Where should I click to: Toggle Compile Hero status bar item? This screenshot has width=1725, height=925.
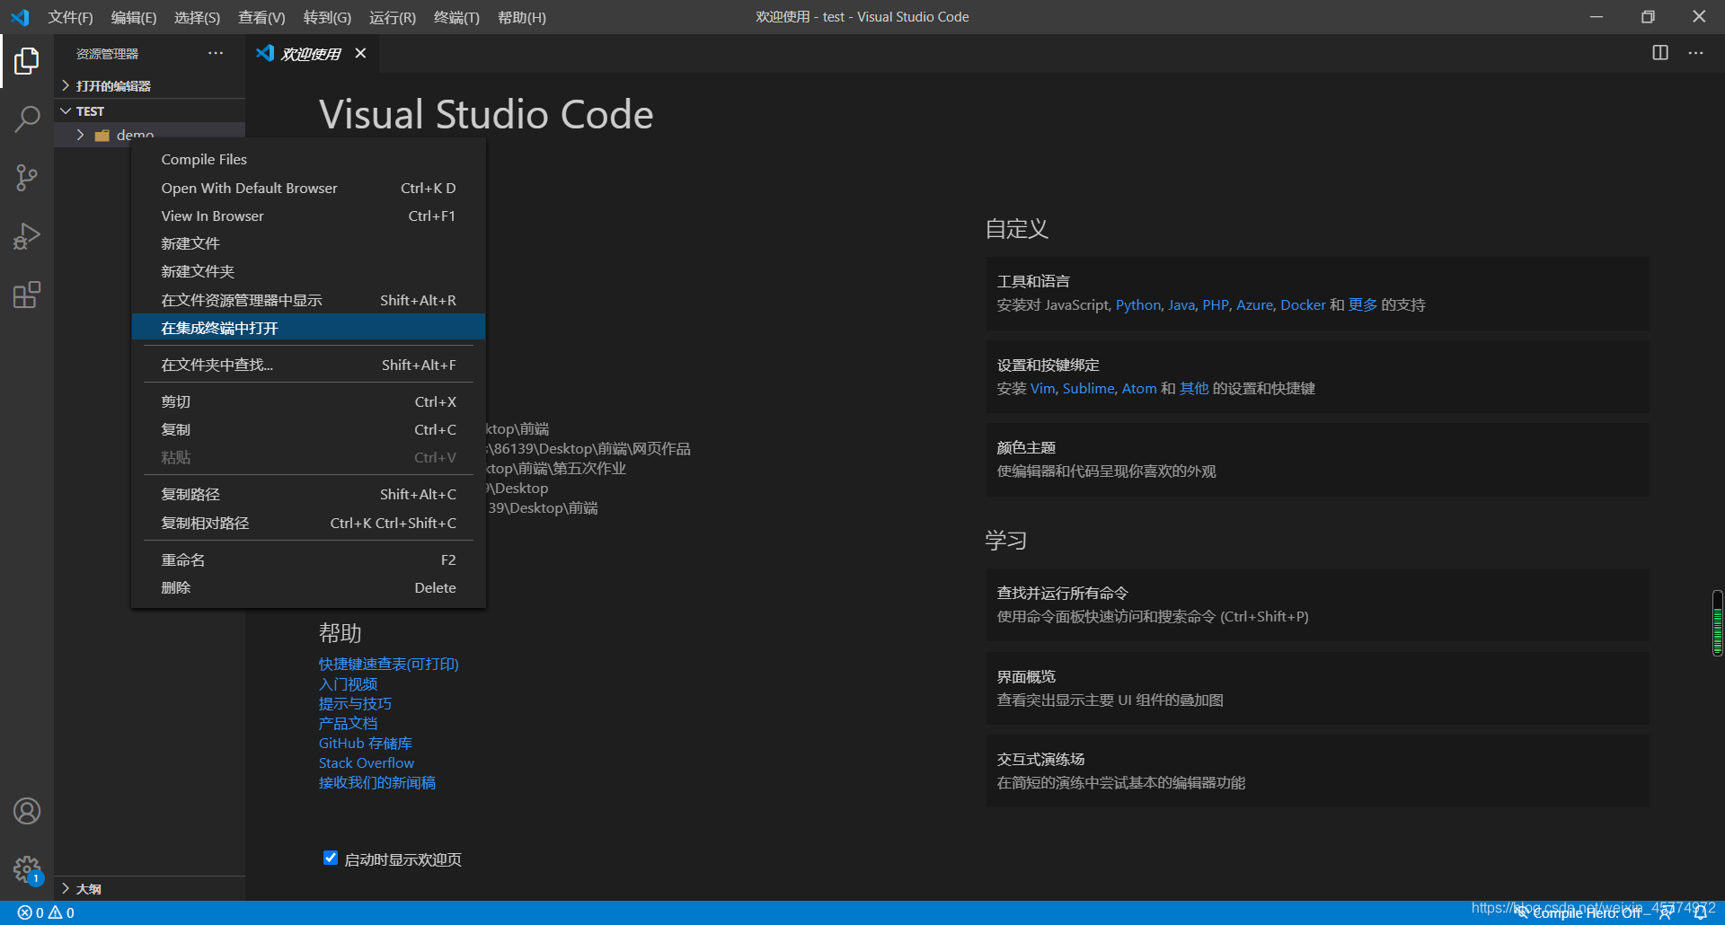pos(1577,912)
